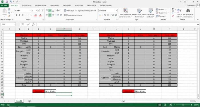Save the workbook with the floppy icon

[x=7, y=2]
